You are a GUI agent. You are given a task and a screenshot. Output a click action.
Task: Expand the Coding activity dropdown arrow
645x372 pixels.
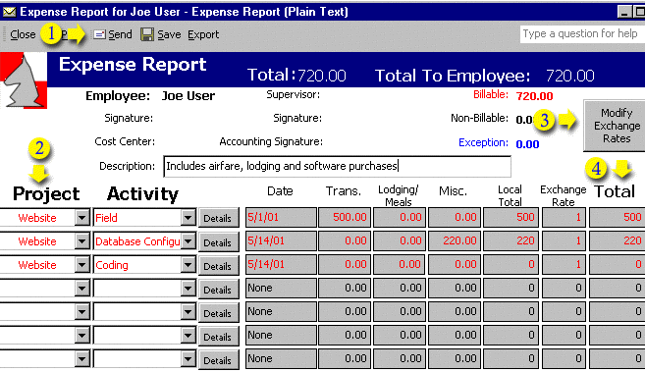(x=188, y=265)
